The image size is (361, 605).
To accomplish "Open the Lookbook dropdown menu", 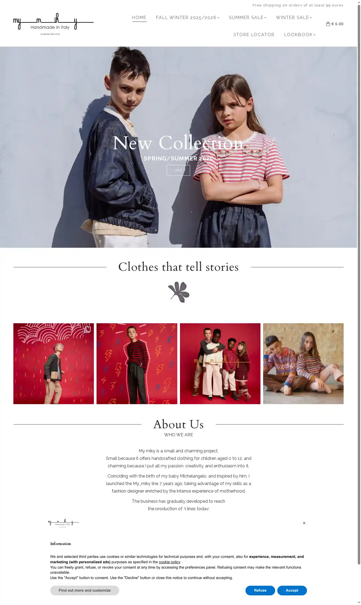I will click(x=300, y=35).
